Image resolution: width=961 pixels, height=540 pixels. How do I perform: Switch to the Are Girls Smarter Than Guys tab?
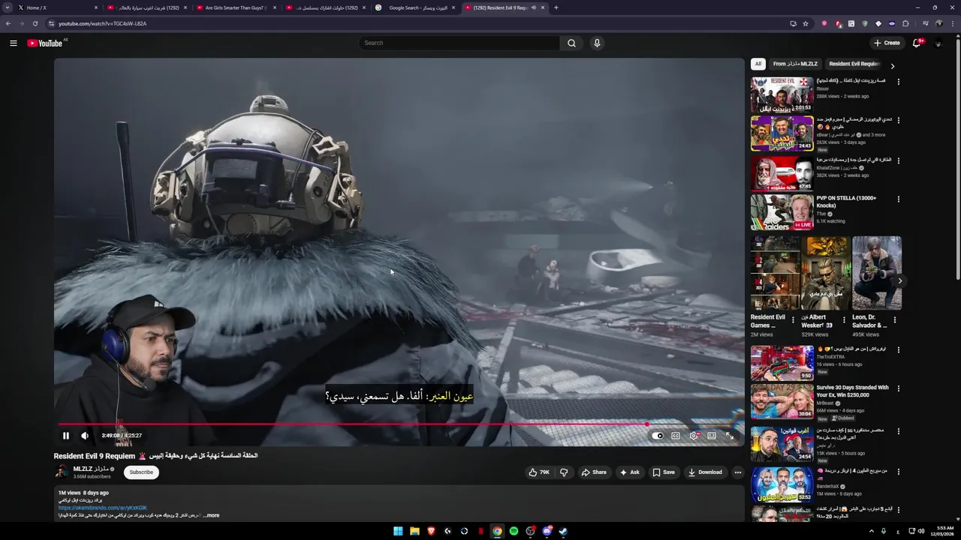coord(235,7)
